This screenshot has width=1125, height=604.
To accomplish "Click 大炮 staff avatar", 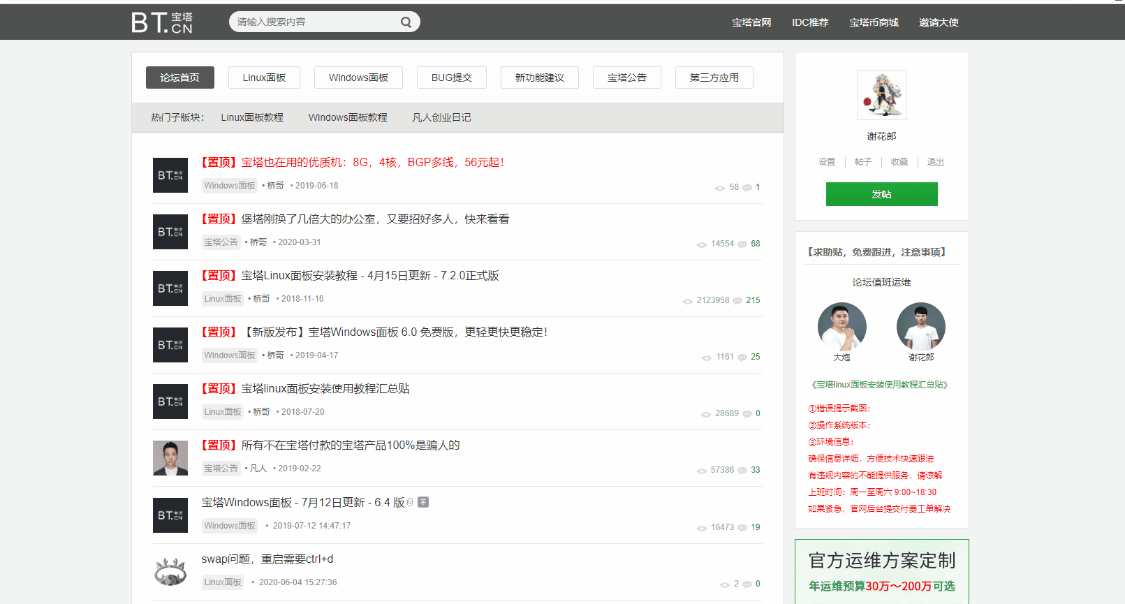I will (842, 327).
